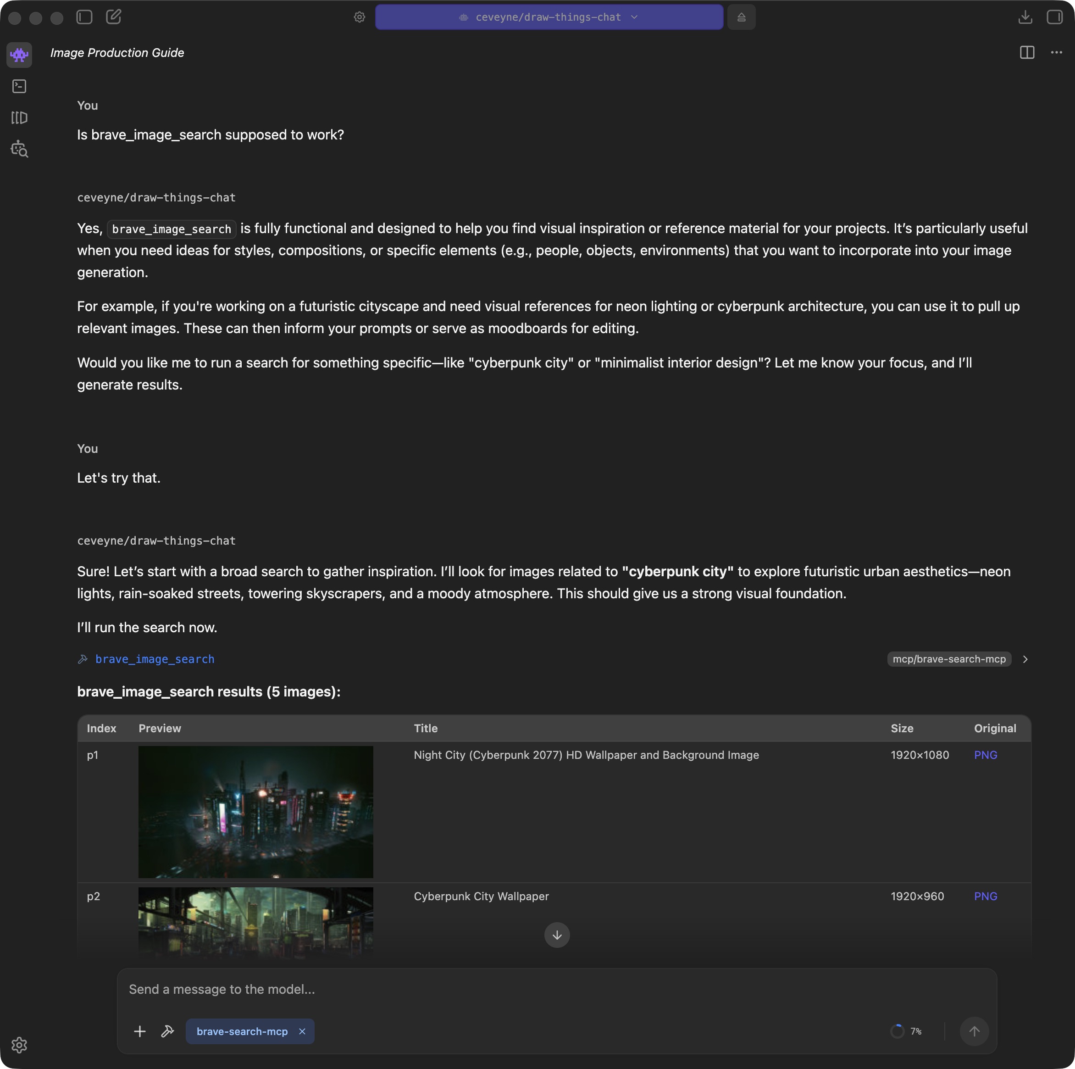Viewport: 1075px width, 1069px height.
Task: Open the Discover model search icon
Action: coord(19,149)
